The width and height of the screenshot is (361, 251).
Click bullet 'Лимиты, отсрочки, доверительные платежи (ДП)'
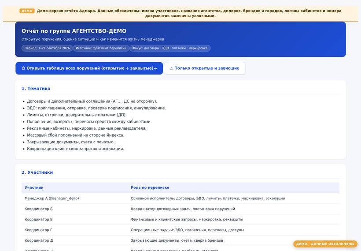(77, 115)
